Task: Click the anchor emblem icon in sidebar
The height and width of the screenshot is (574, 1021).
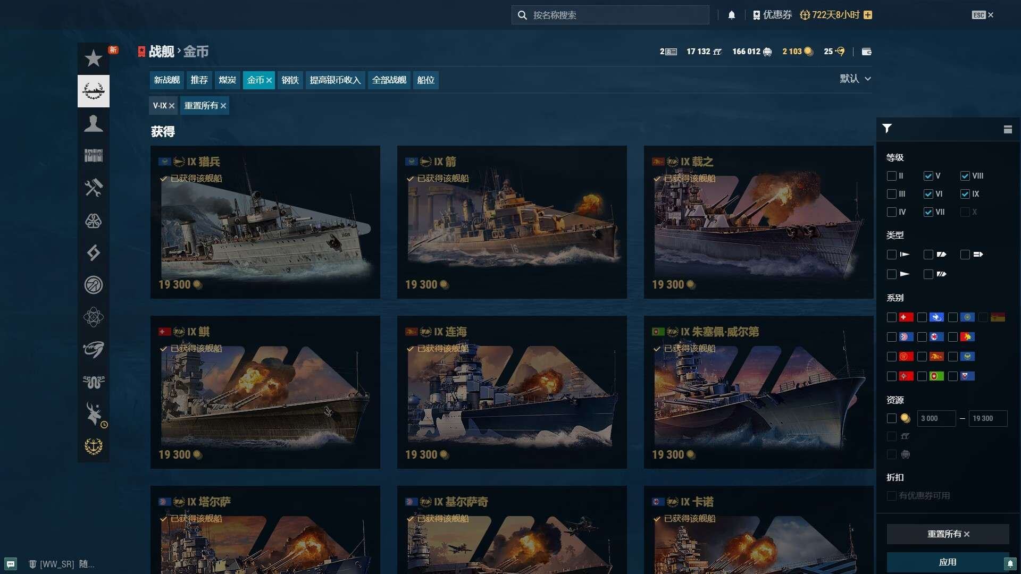Action: (x=93, y=446)
